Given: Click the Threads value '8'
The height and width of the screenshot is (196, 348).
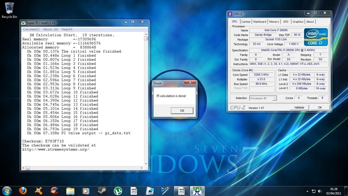Looking at the screenshot, I should click(322, 98).
